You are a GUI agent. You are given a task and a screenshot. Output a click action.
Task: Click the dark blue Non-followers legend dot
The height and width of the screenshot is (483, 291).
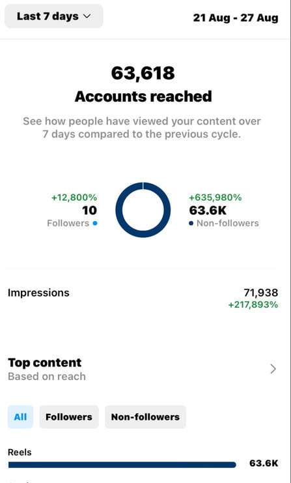coord(191,224)
